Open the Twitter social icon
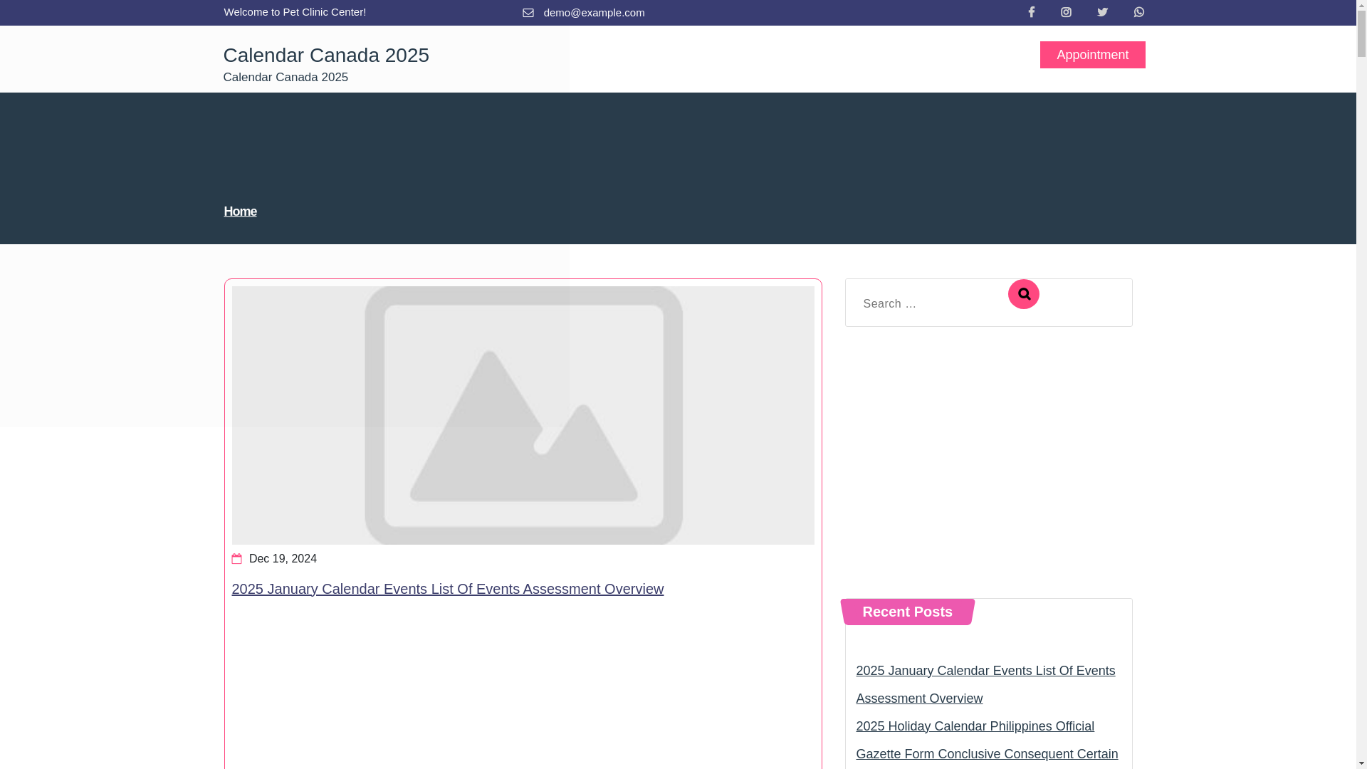The width and height of the screenshot is (1367, 769). (1102, 12)
